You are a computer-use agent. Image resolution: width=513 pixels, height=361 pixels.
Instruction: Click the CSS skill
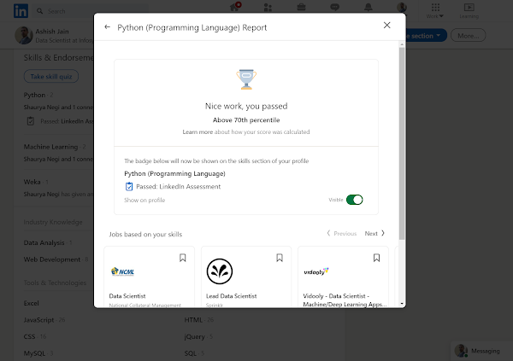tap(29, 336)
